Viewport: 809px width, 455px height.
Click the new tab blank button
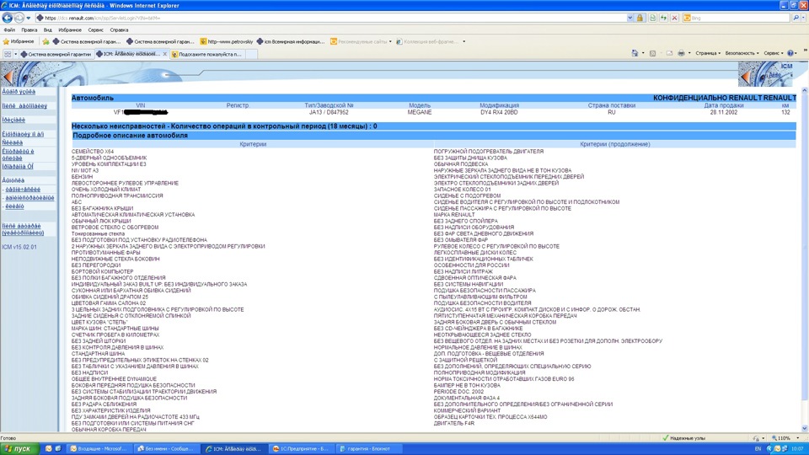pyautogui.click(x=251, y=54)
